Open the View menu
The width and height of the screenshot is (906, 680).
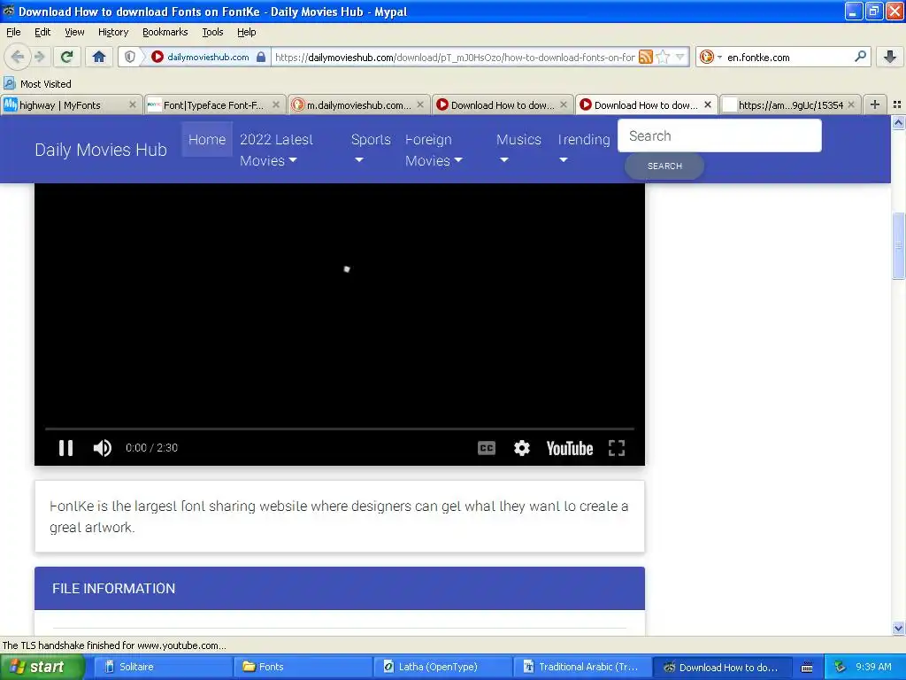(74, 32)
